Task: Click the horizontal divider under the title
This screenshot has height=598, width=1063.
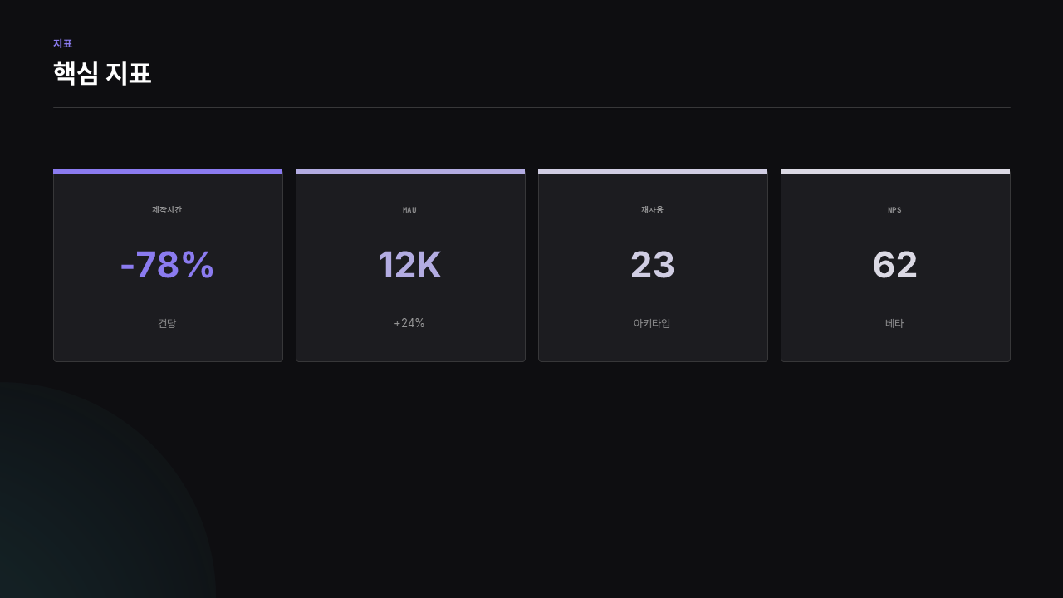Action: click(531, 107)
